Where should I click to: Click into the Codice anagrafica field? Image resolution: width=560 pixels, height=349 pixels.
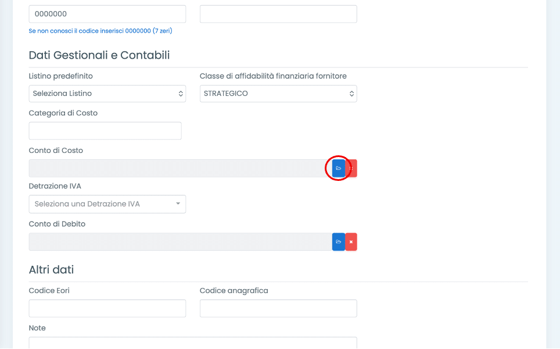point(278,308)
